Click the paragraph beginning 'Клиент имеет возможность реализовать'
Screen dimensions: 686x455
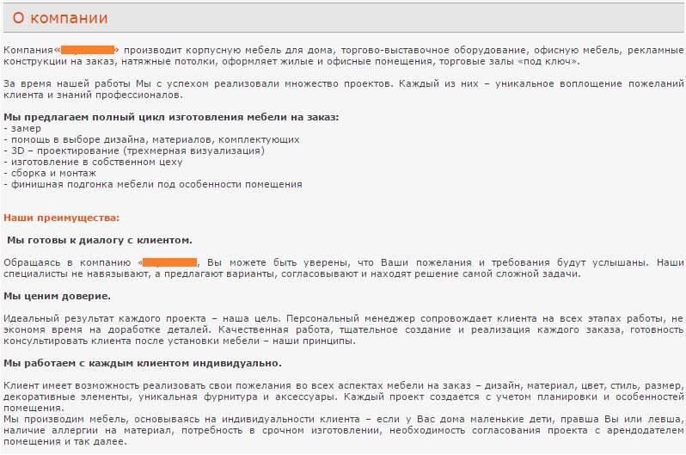tap(344, 397)
